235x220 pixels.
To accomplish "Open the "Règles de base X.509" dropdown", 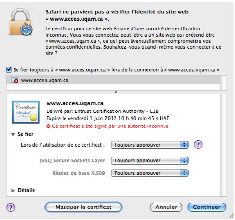I will click(x=149, y=173).
